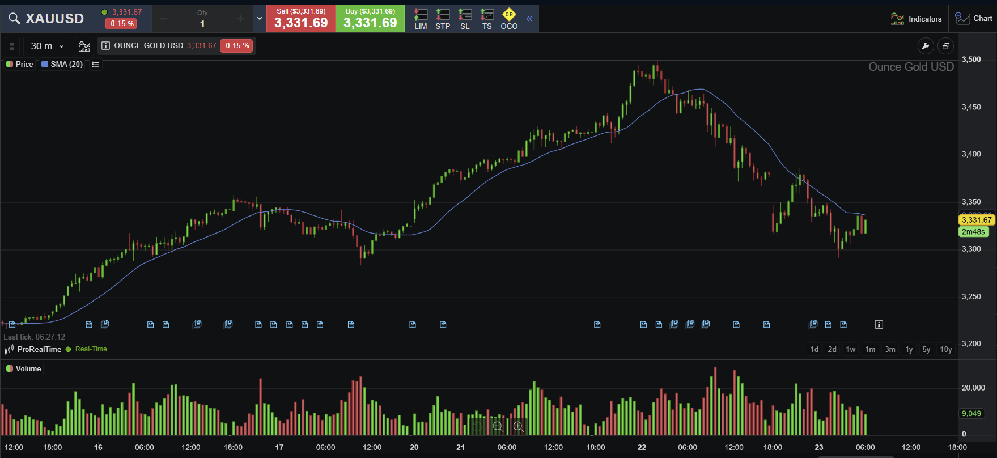Increase quantity with the plus stepper

241,19
